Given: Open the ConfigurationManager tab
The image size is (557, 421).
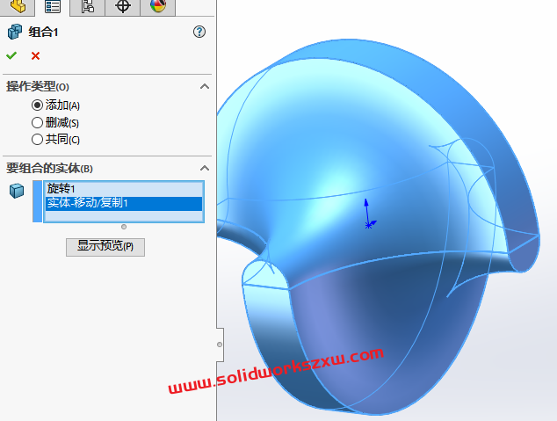Looking at the screenshot, I should [87, 6].
